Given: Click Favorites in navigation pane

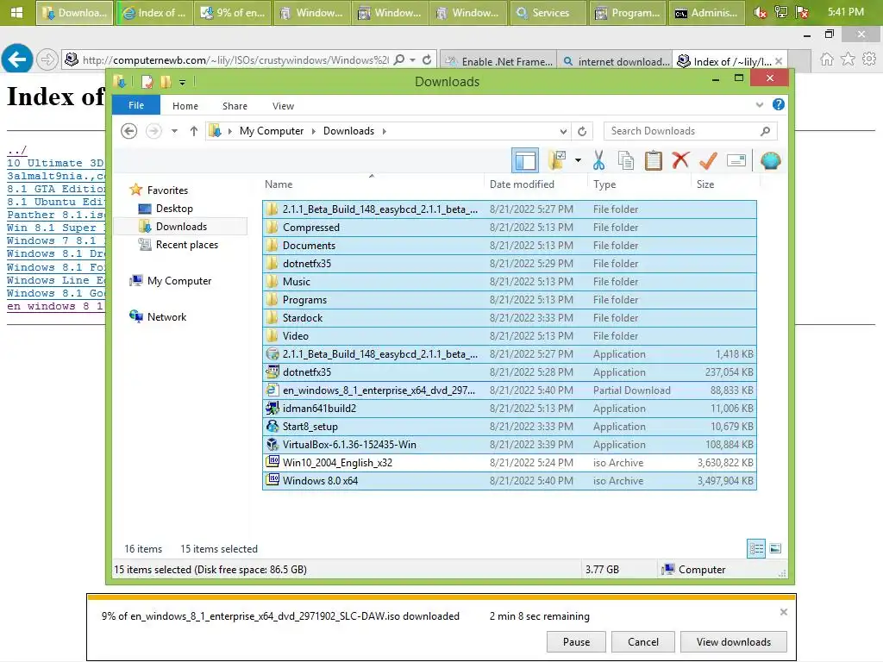Looking at the screenshot, I should pos(167,190).
